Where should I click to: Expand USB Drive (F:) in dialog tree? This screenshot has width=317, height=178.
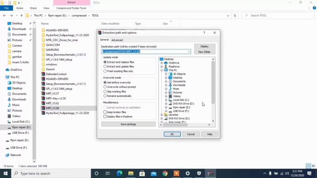[x=166, y=111]
